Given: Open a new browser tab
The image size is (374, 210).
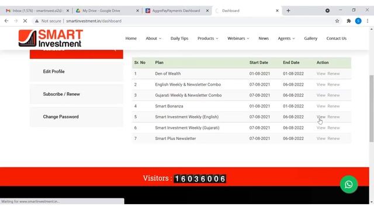Looking at the screenshot, I should (288, 10).
